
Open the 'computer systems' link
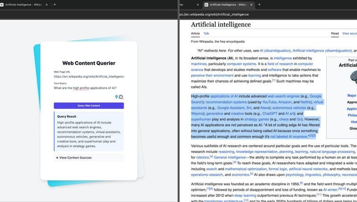click(x=241, y=64)
